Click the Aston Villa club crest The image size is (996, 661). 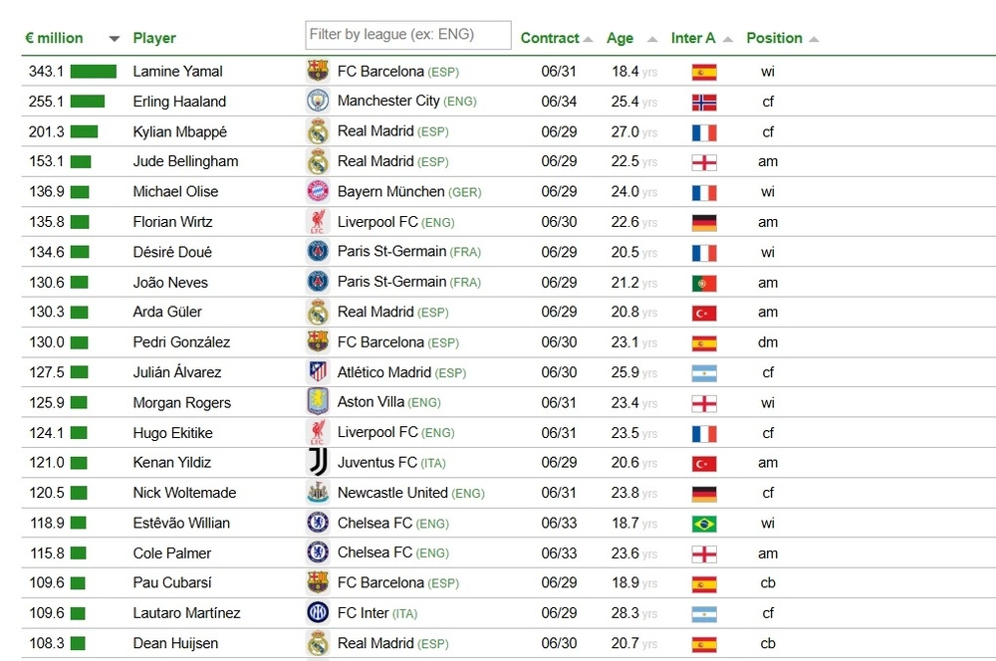click(x=318, y=402)
